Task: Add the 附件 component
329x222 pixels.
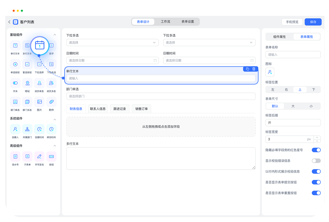Action: point(51,102)
